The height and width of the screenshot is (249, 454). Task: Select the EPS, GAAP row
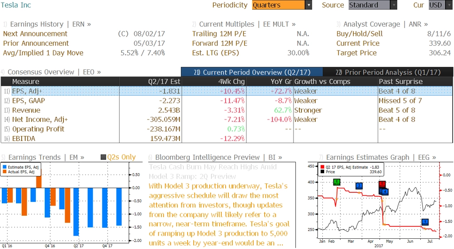coord(227,101)
